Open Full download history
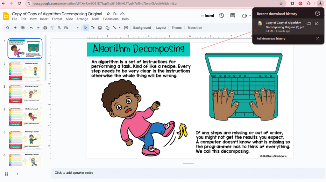The height and width of the screenshot is (182, 326). coord(288,39)
